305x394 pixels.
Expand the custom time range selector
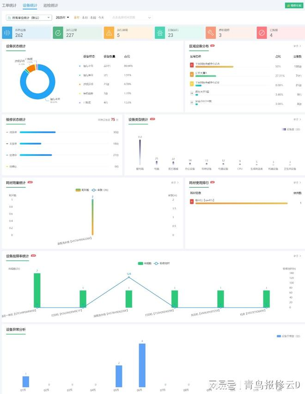tap(130, 18)
